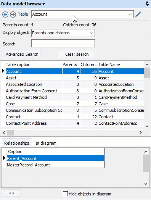The image size is (151, 200).
Task: Sort by the Table Name column header
Action: point(121,65)
